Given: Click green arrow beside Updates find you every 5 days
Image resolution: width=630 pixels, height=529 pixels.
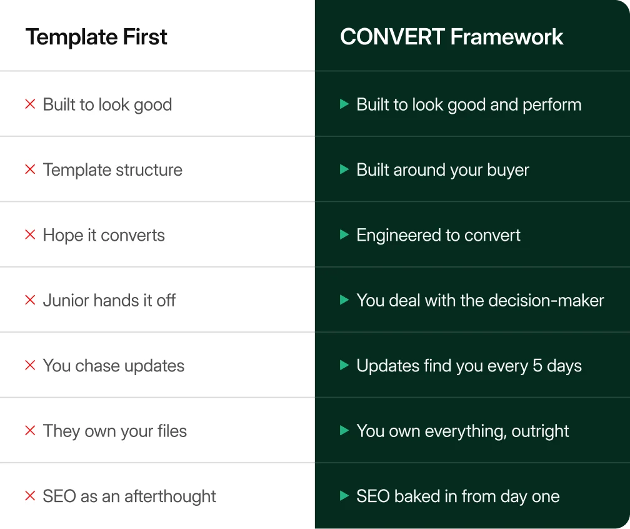Looking at the screenshot, I should 344,365.
